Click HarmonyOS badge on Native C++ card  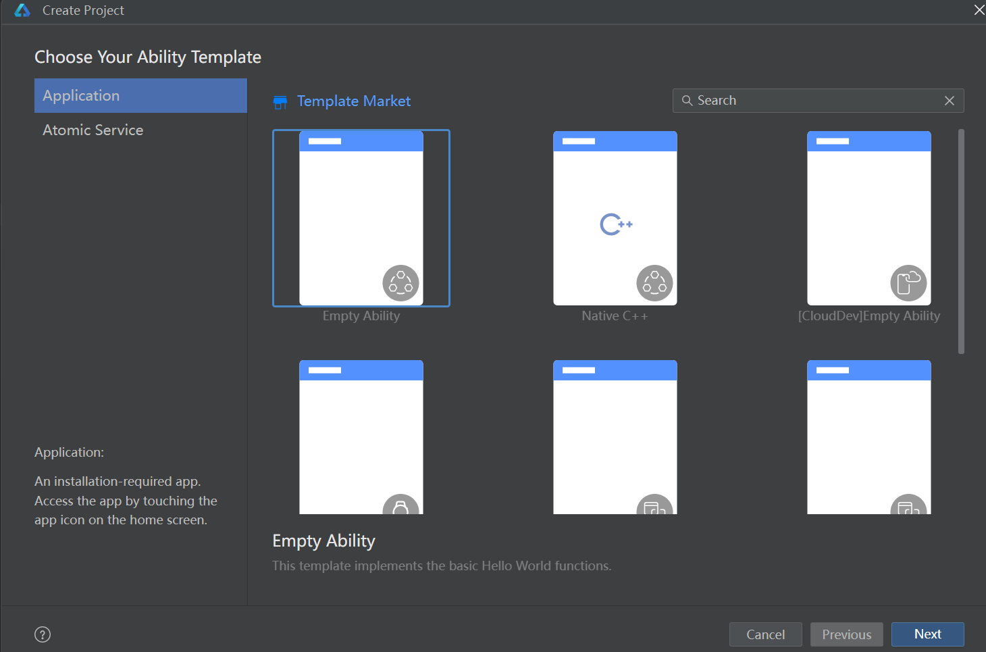point(654,283)
